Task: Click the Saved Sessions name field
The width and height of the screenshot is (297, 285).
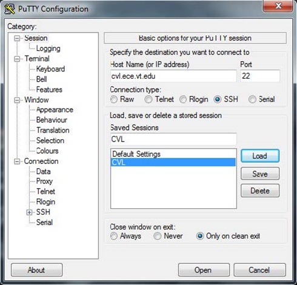Action: [173, 139]
